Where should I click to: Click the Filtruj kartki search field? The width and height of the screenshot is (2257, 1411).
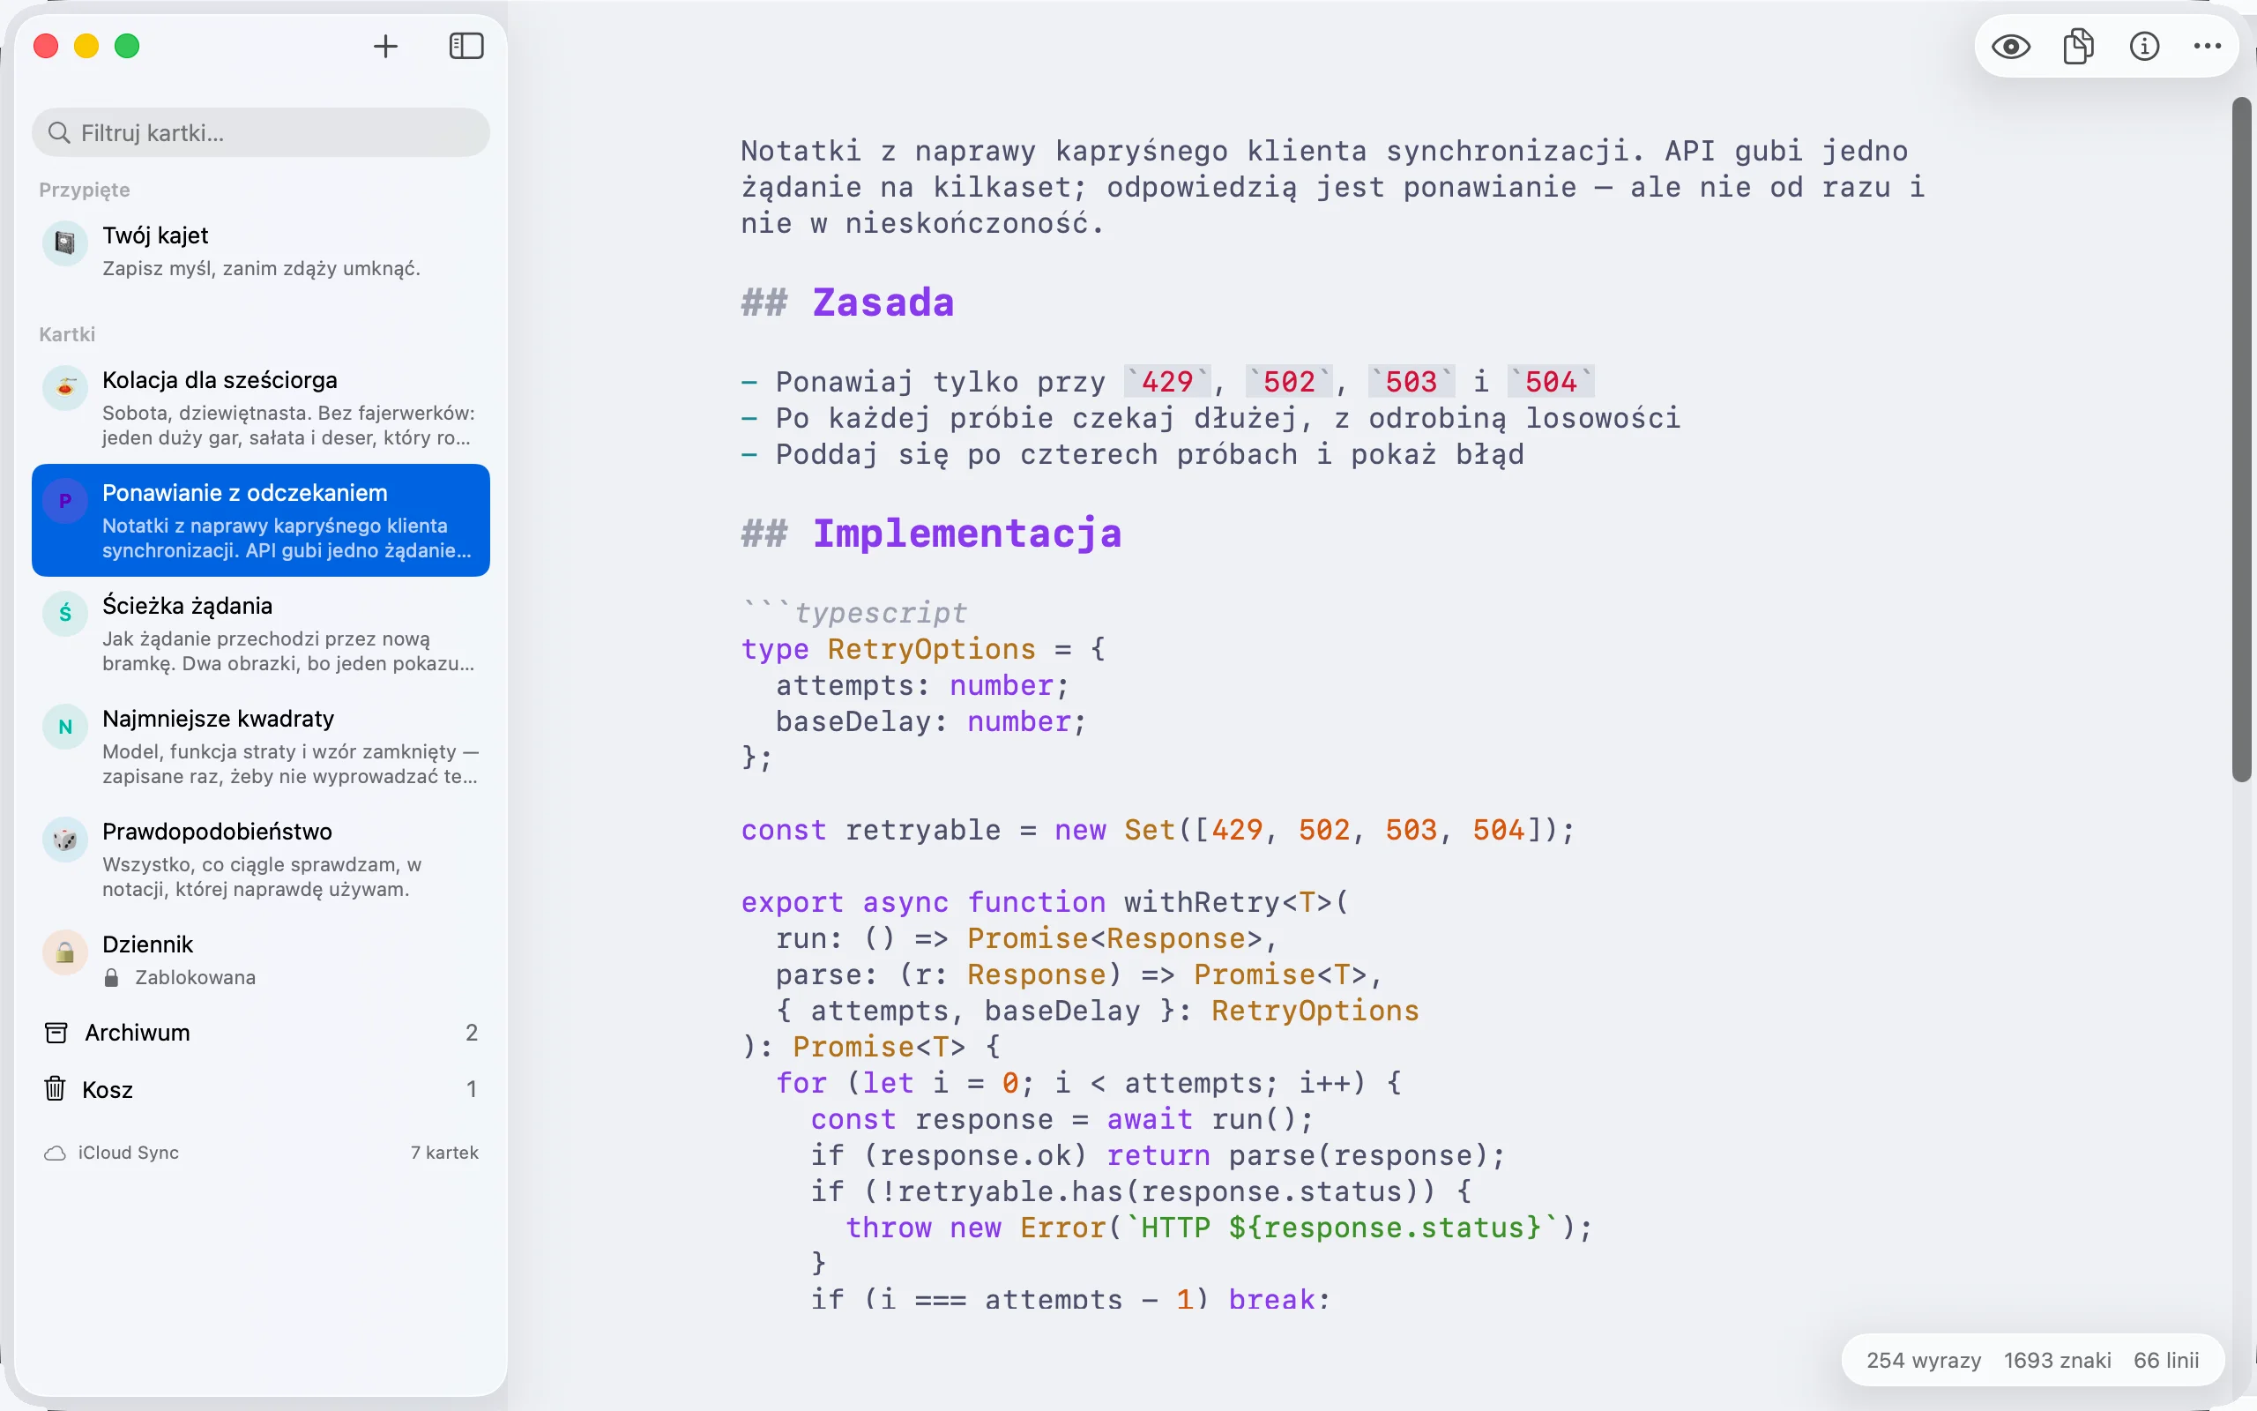tap(261, 132)
